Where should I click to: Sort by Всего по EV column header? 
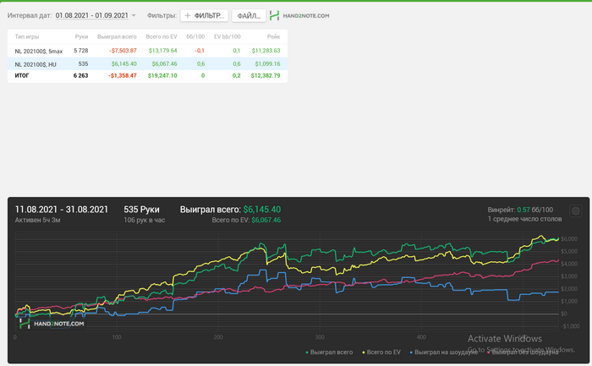click(162, 36)
